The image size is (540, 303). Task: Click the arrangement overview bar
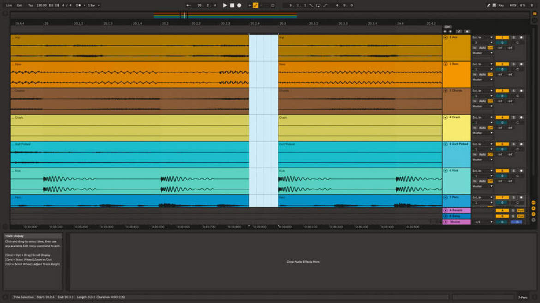coord(270,15)
